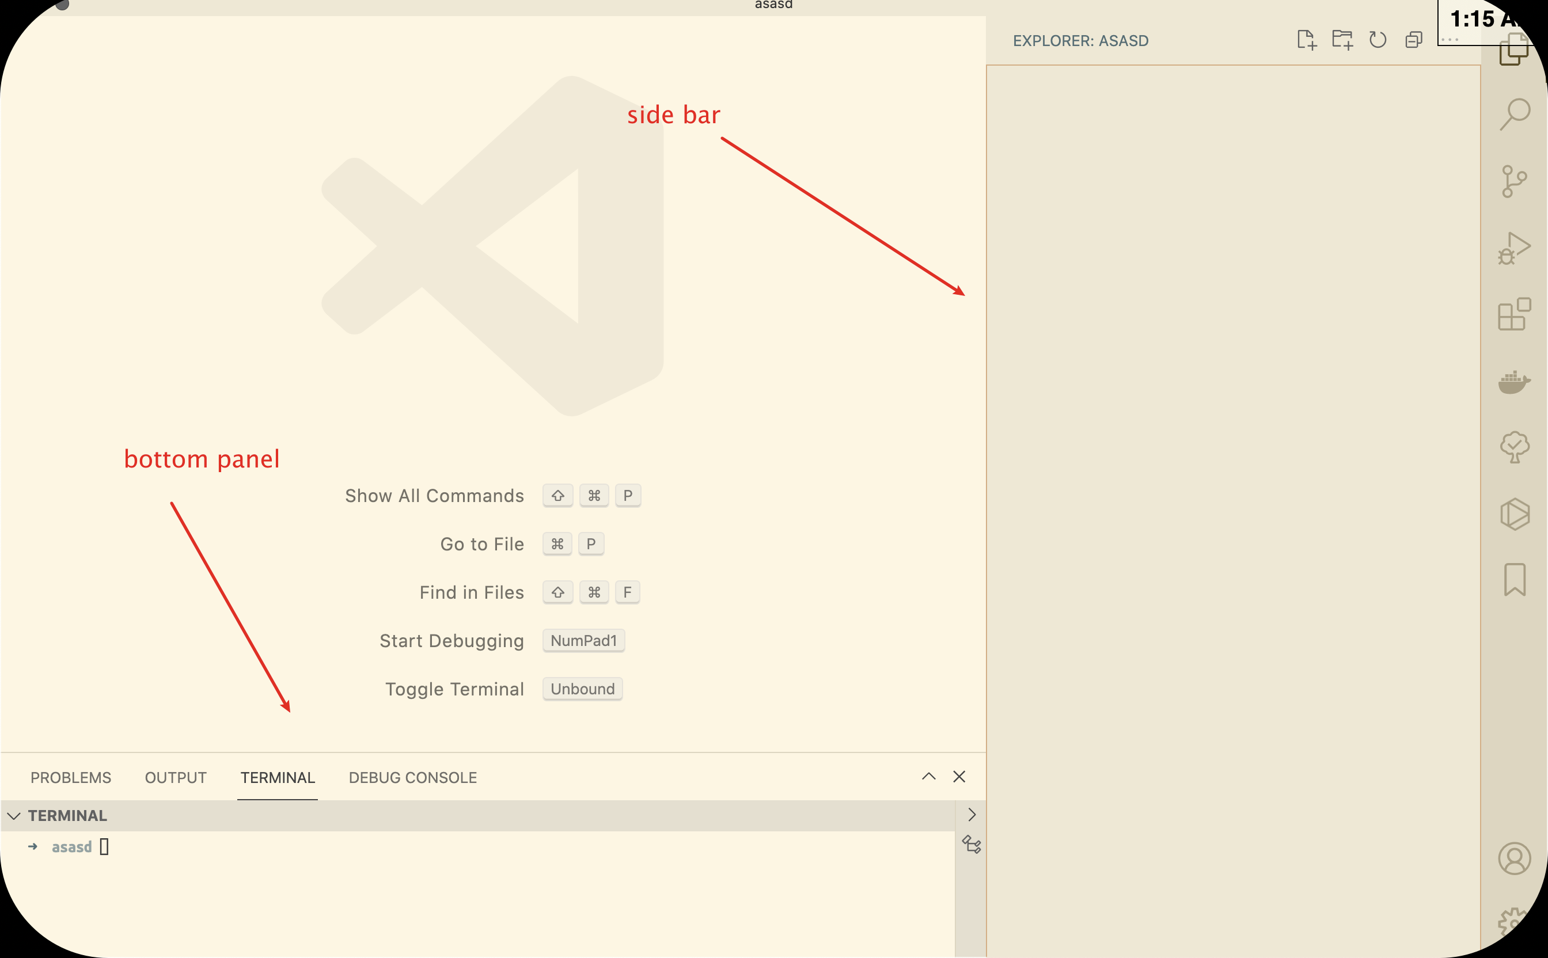Click the 'Start Debugging' label

[x=452, y=641]
